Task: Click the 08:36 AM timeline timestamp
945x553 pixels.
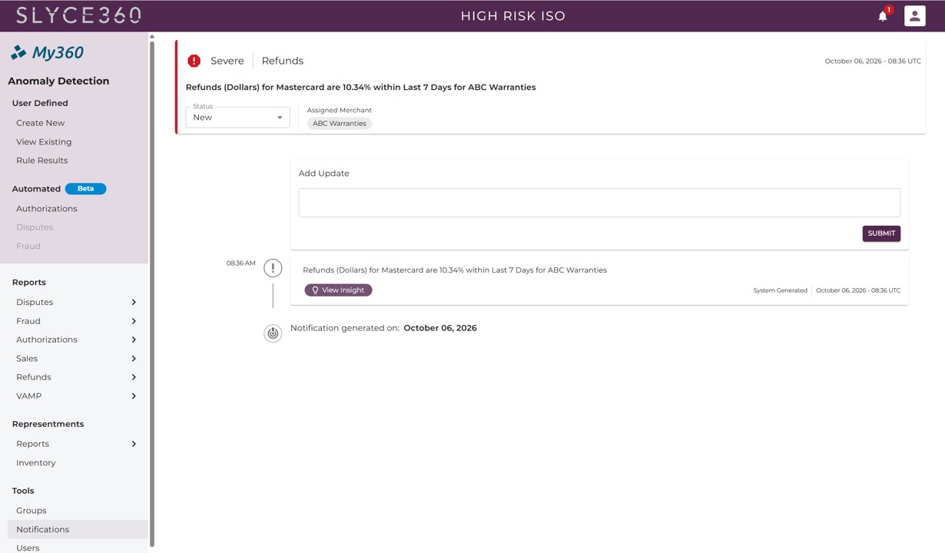Action: click(x=240, y=263)
